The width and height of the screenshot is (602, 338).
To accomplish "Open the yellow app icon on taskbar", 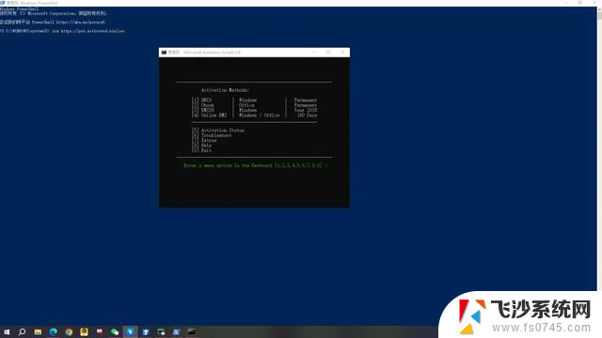I will [84, 331].
